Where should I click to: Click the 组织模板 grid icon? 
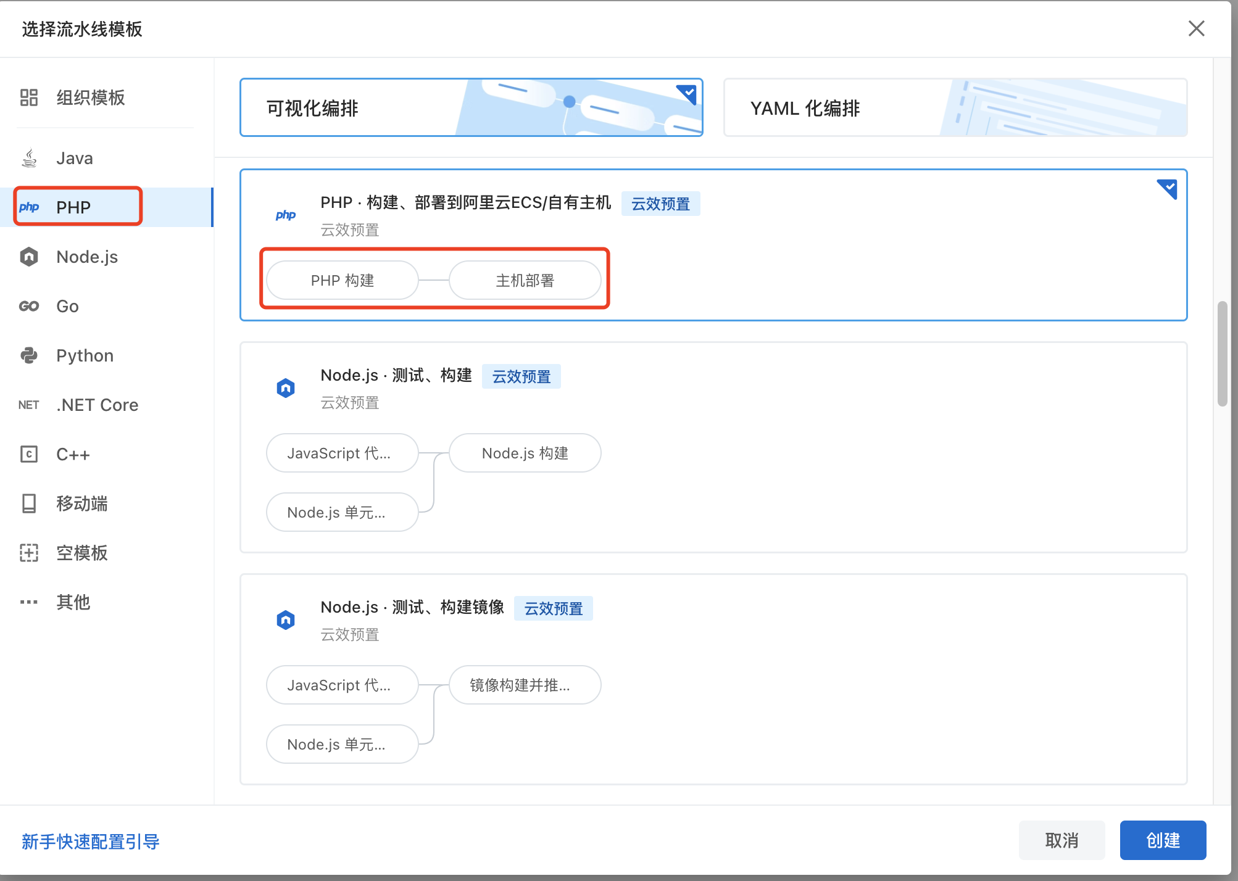(29, 97)
